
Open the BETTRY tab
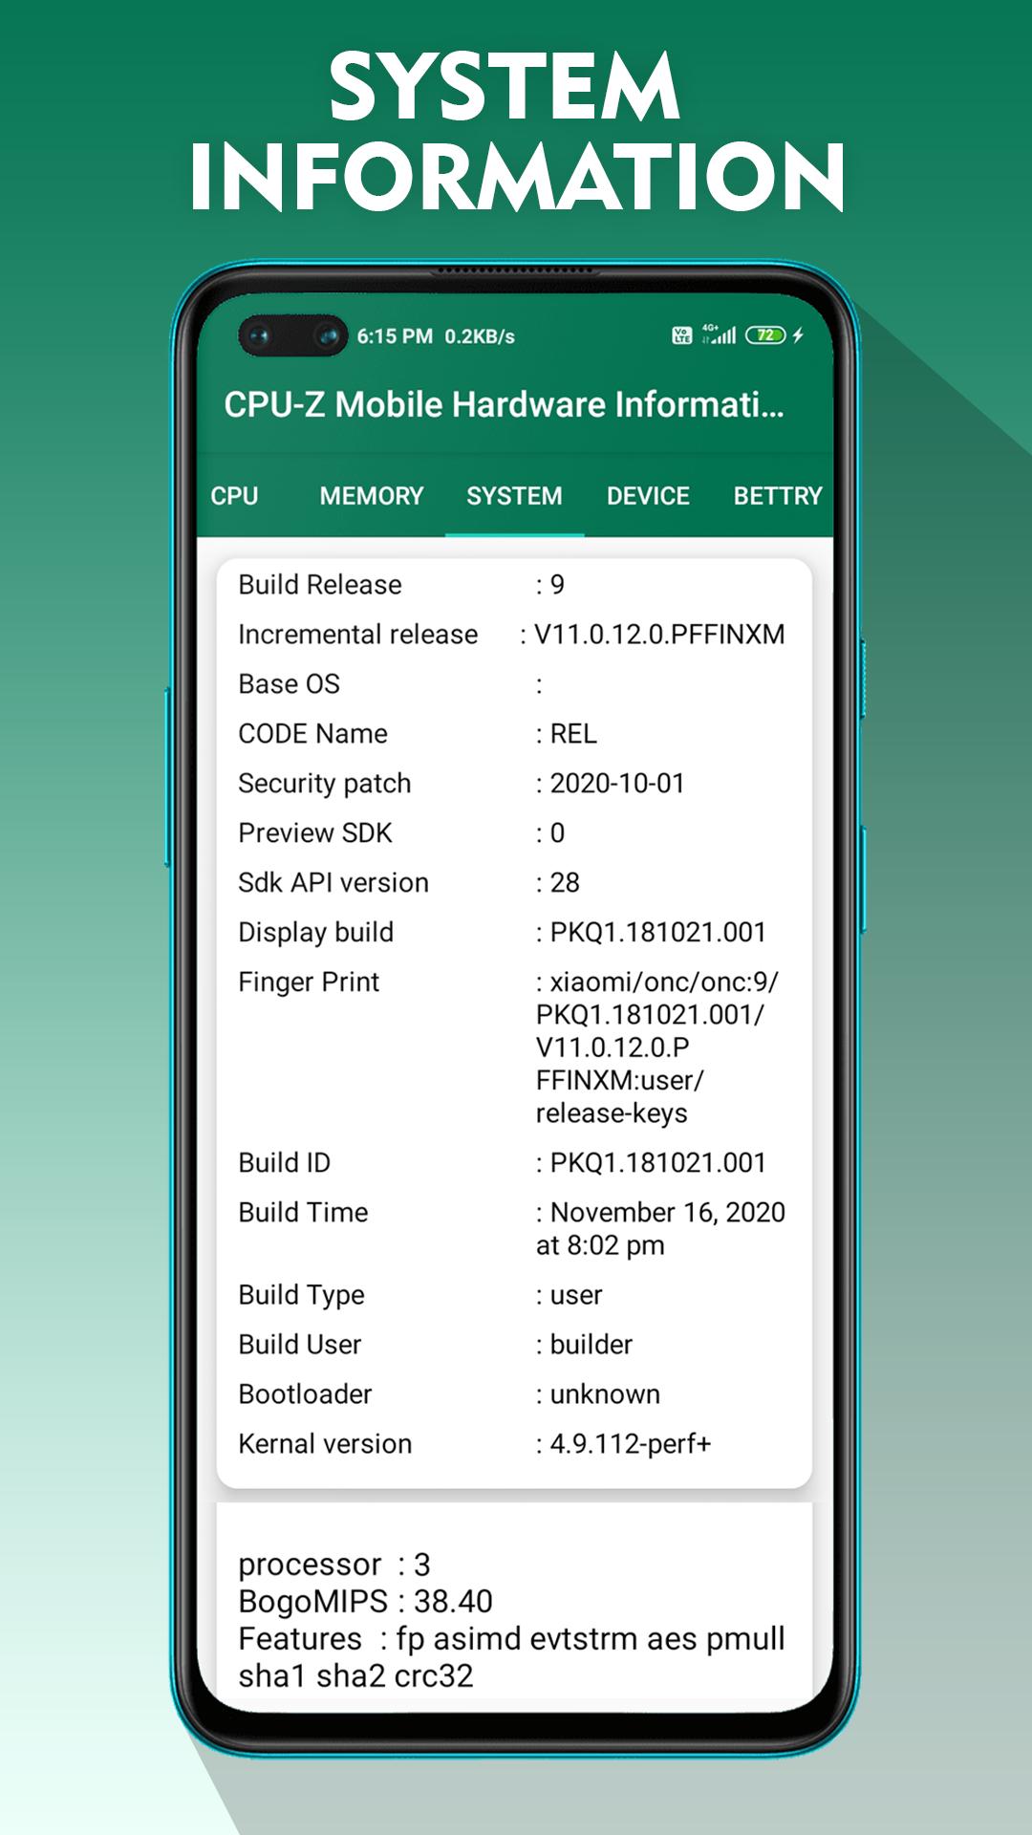778,496
